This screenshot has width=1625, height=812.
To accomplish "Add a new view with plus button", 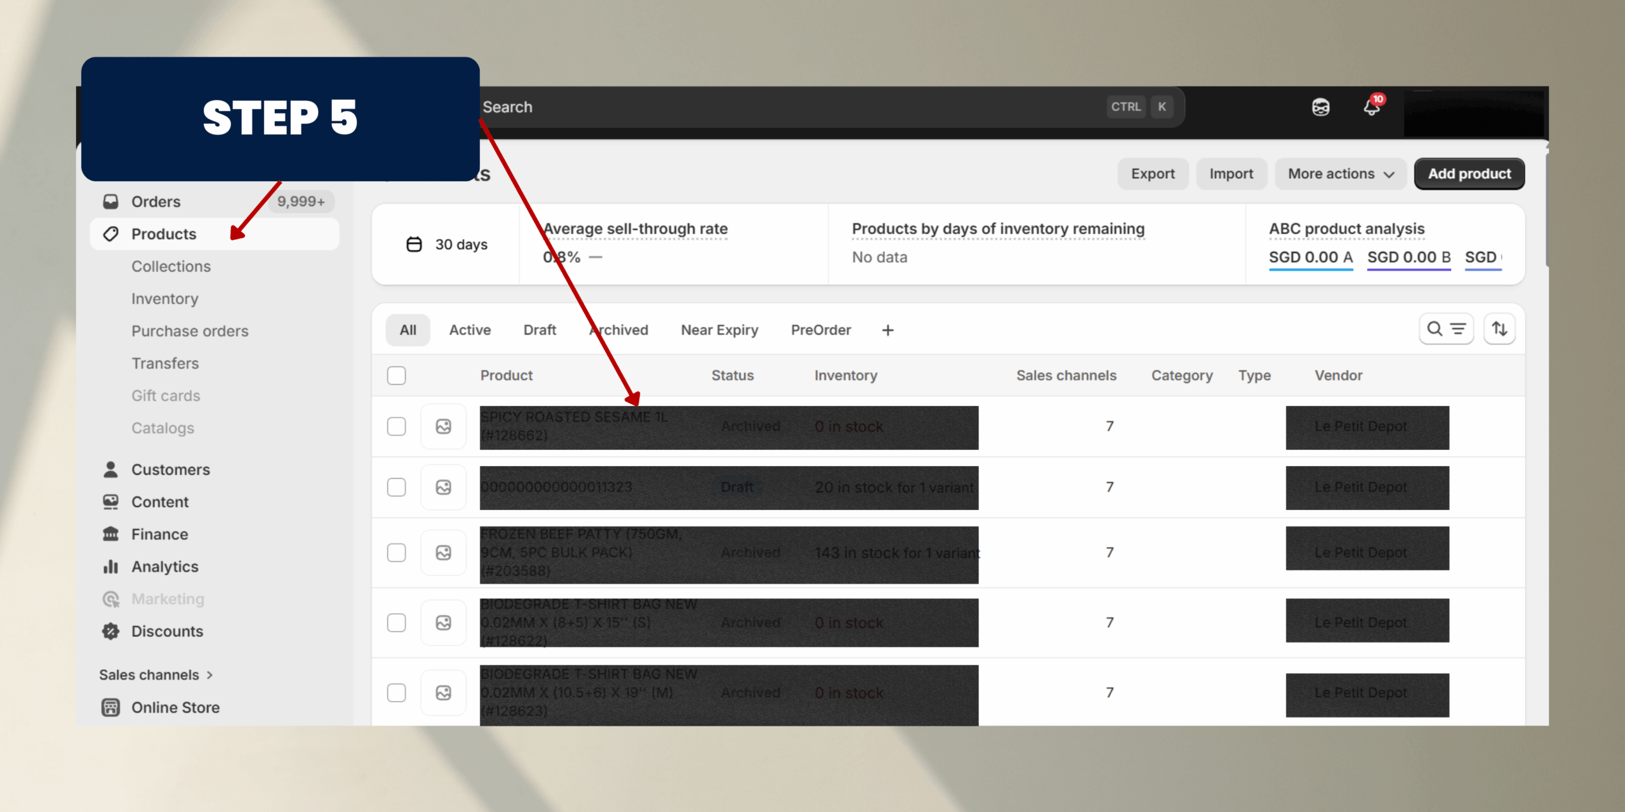I will click(x=887, y=330).
